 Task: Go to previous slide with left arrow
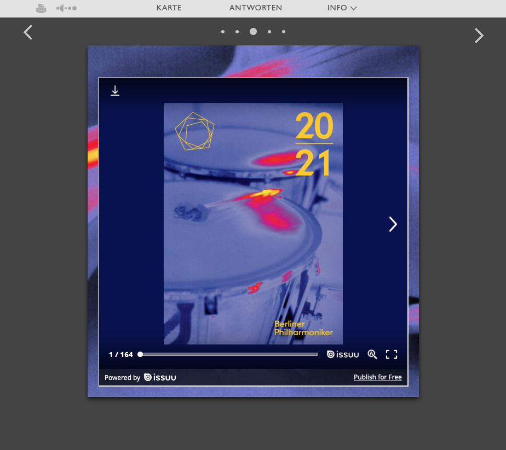point(28,33)
